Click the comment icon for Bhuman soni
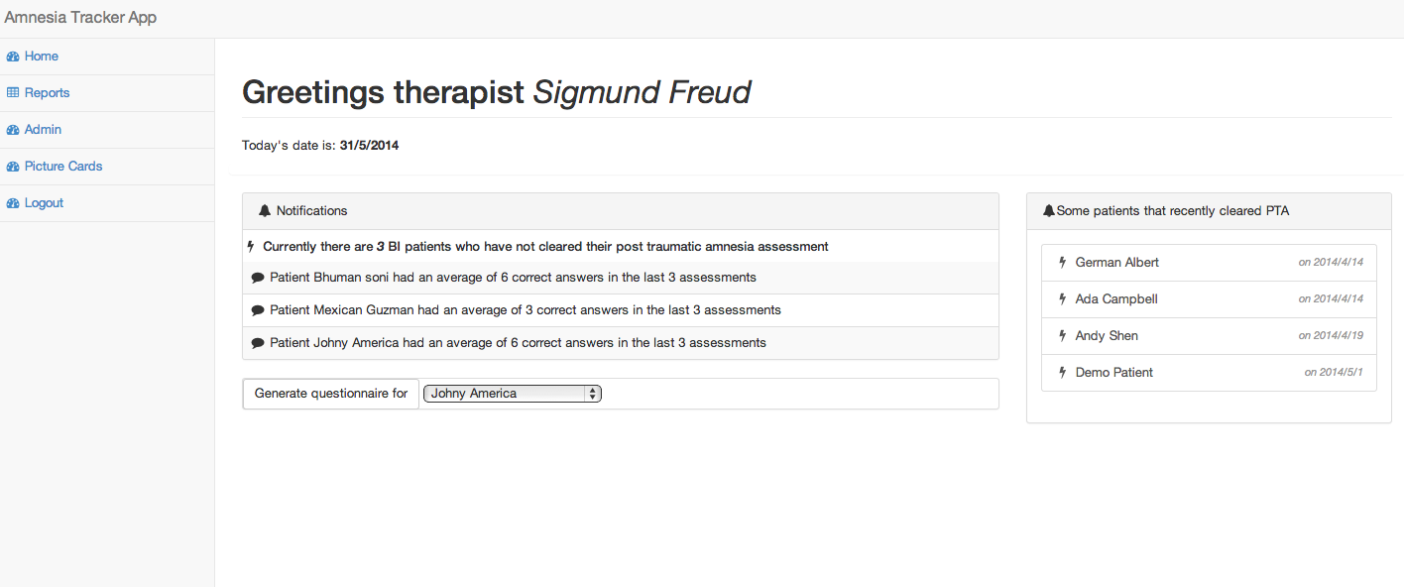The image size is (1404, 587). coord(258,278)
